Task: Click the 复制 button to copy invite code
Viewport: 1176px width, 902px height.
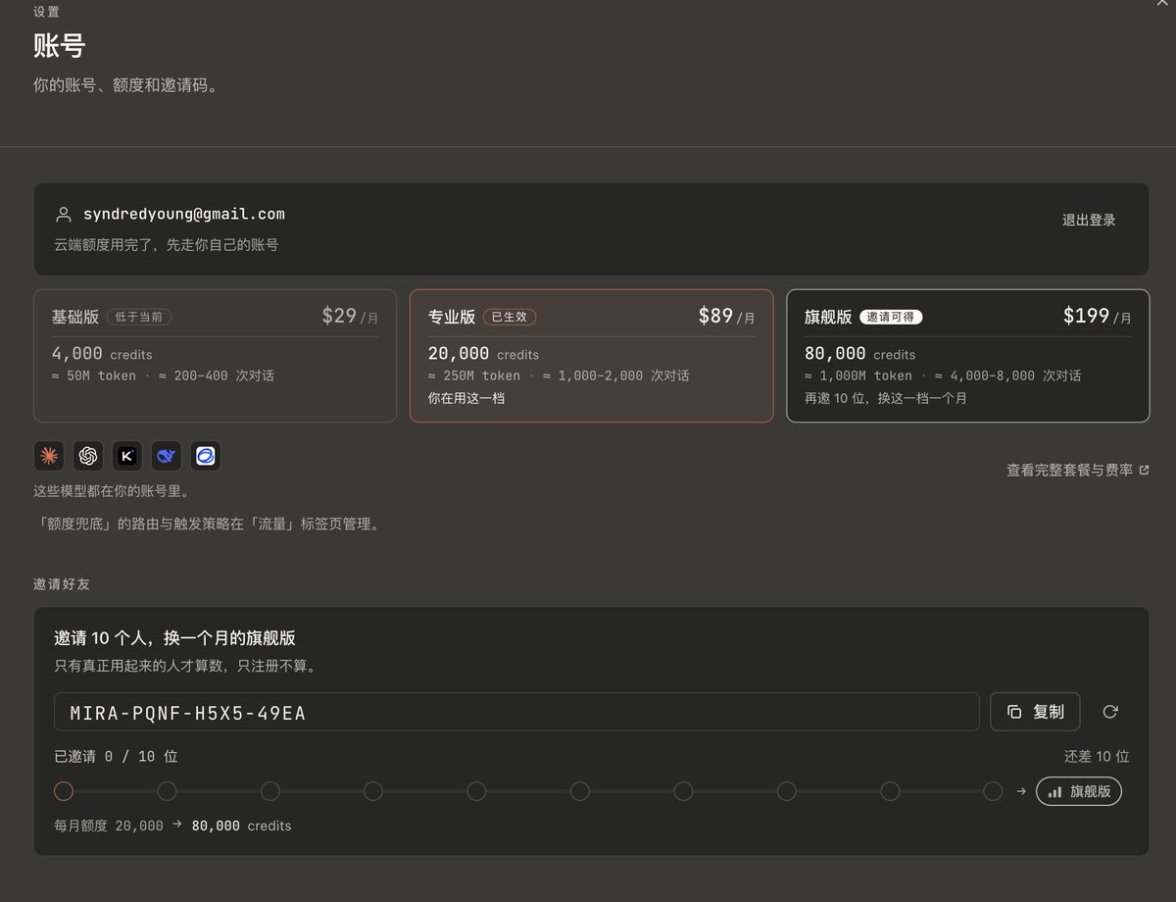Action: pos(1035,712)
